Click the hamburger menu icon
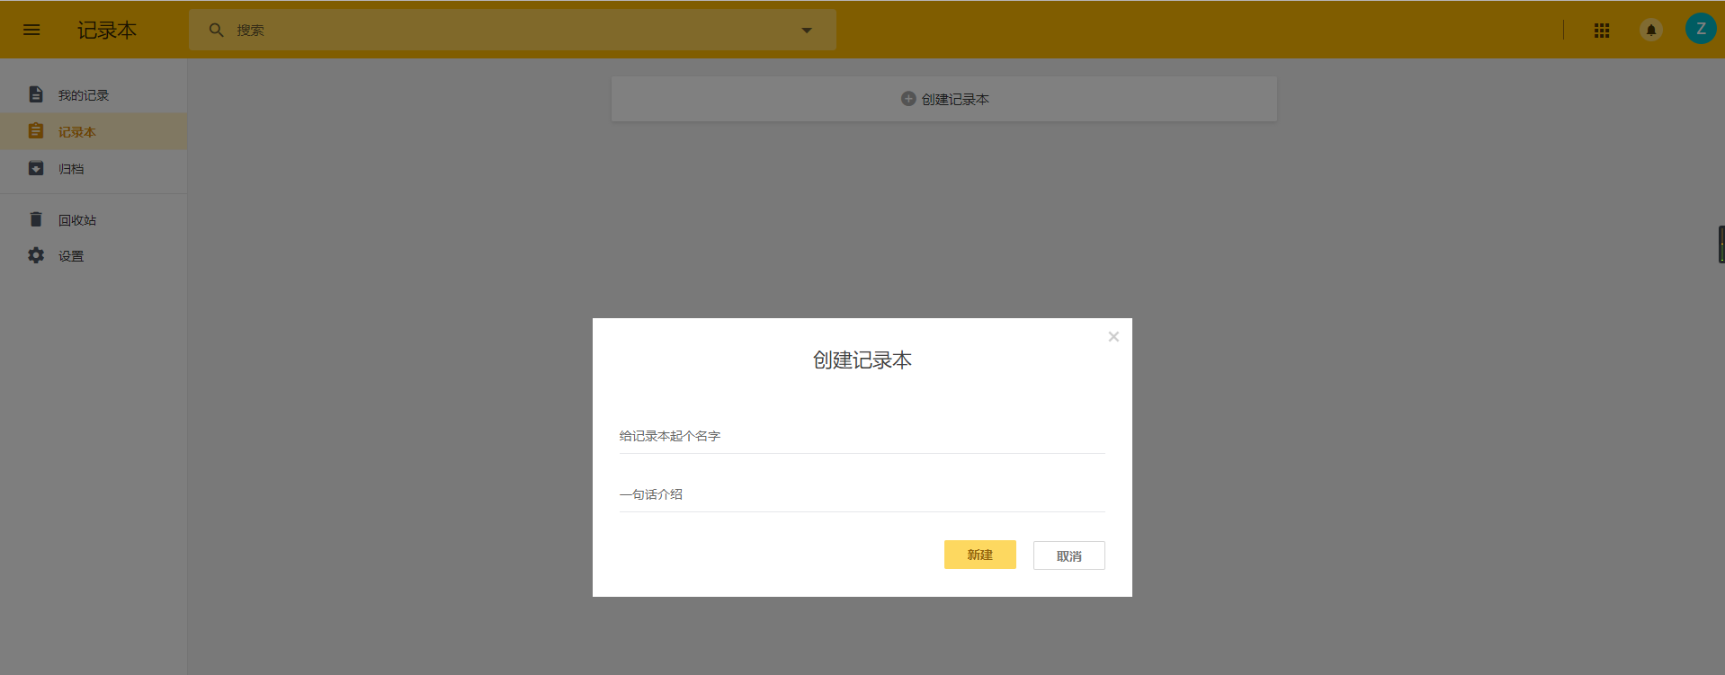This screenshot has width=1725, height=675. [31, 30]
